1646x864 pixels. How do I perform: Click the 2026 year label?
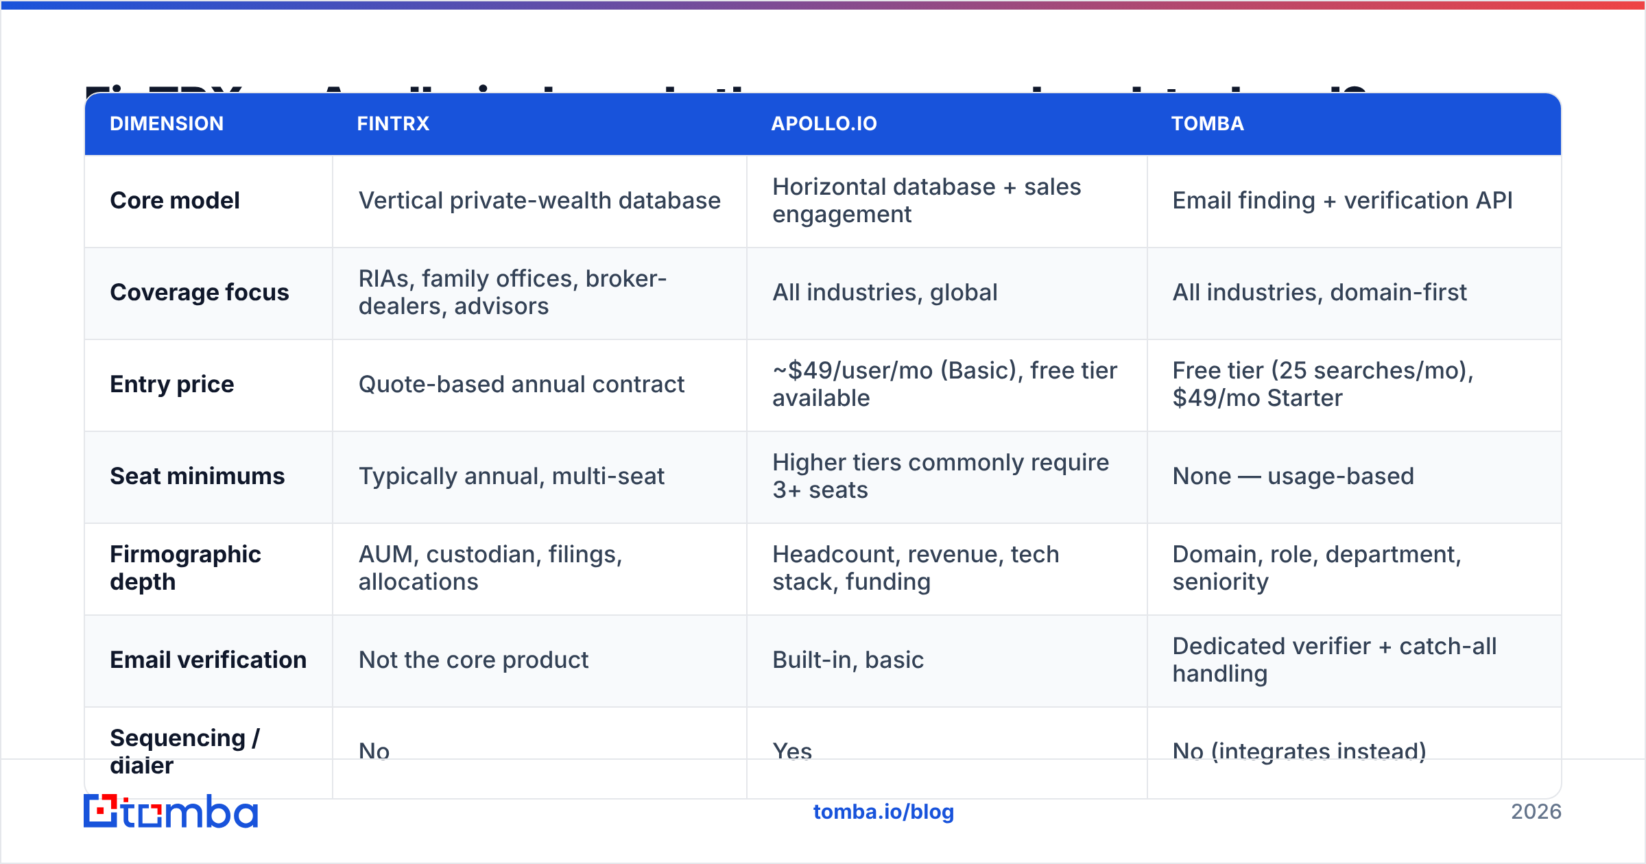point(1536,812)
